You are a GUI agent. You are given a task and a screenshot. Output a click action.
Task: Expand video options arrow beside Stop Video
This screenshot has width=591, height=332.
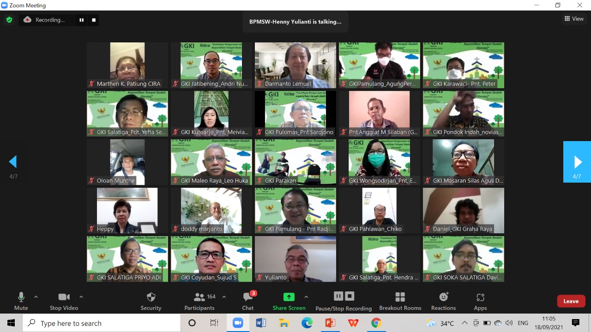click(81, 297)
